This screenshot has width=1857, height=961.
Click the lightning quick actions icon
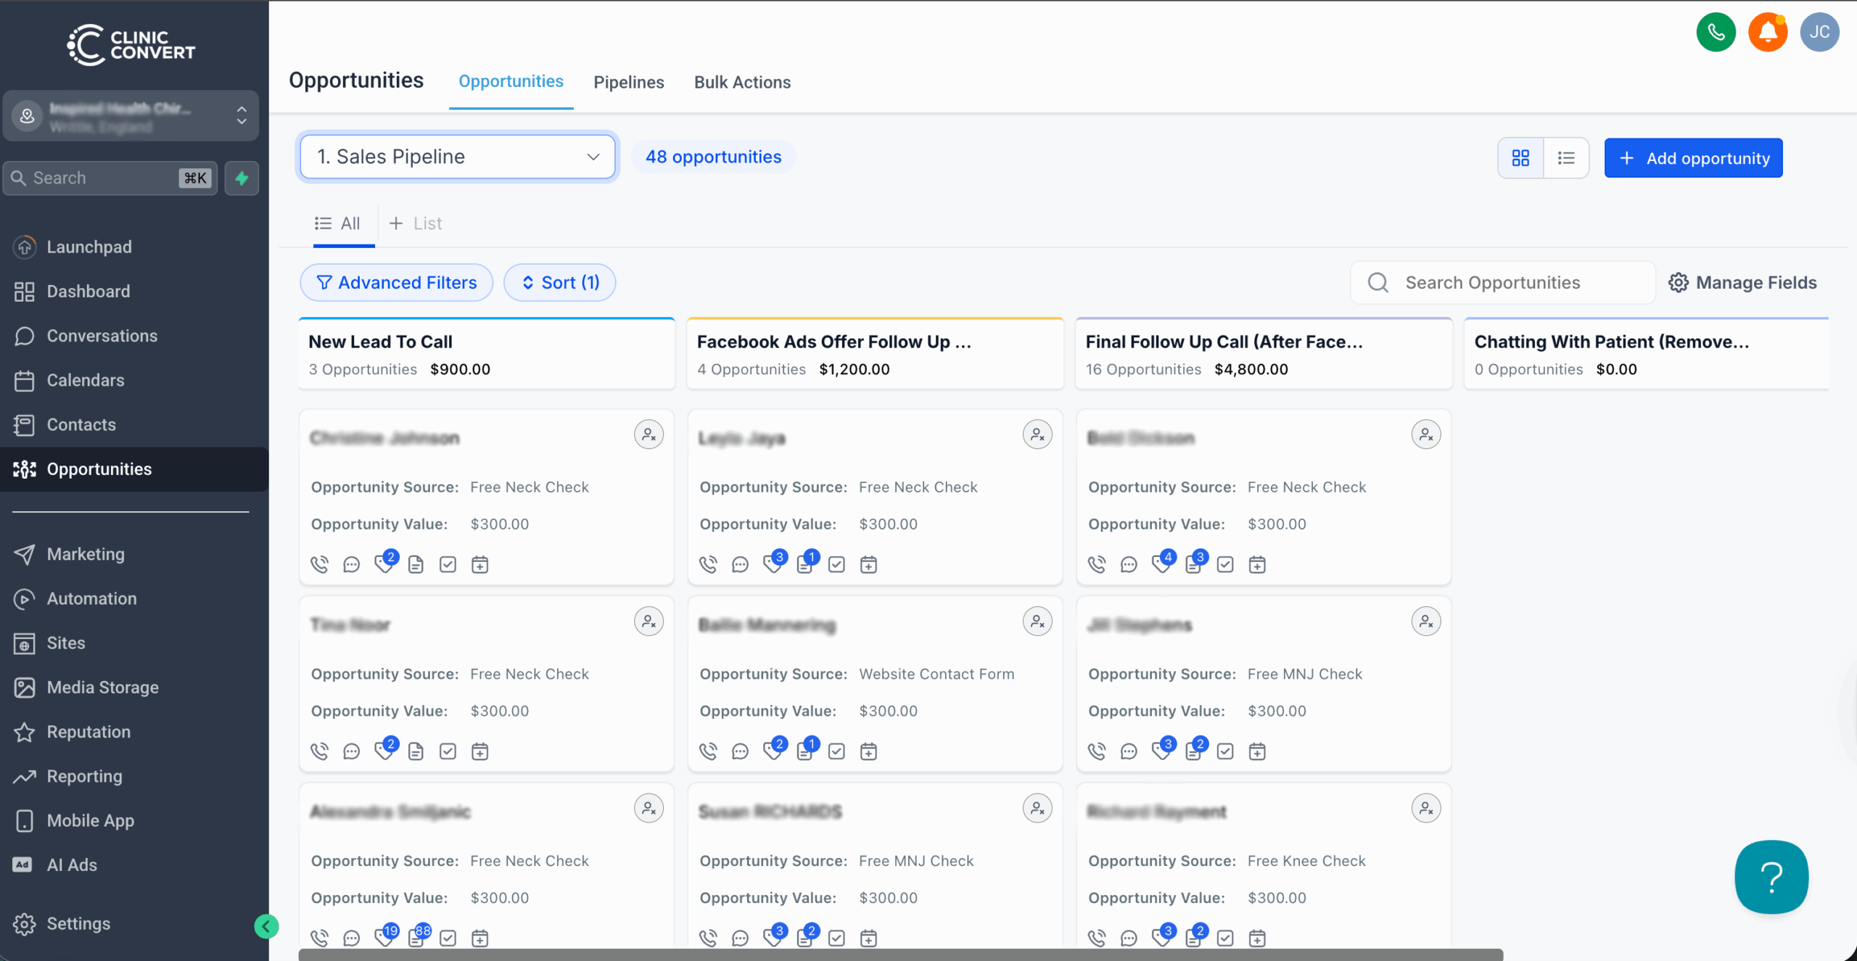pyautogui.click(x=242, y=178)
